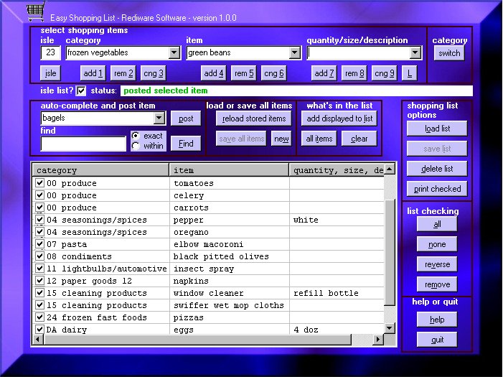
Task: Uncheck the napkins row checkbox
Action: pos(39,280)
